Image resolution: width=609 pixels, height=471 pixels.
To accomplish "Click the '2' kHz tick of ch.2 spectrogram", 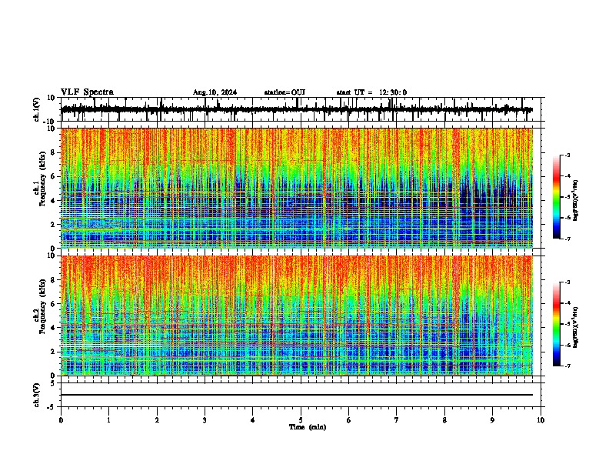I will click(x=54, y=352).
